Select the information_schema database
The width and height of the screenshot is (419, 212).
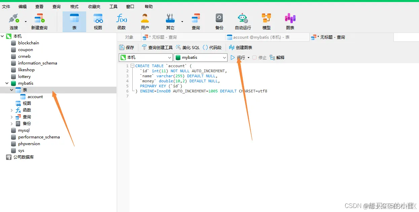[37, 63]
